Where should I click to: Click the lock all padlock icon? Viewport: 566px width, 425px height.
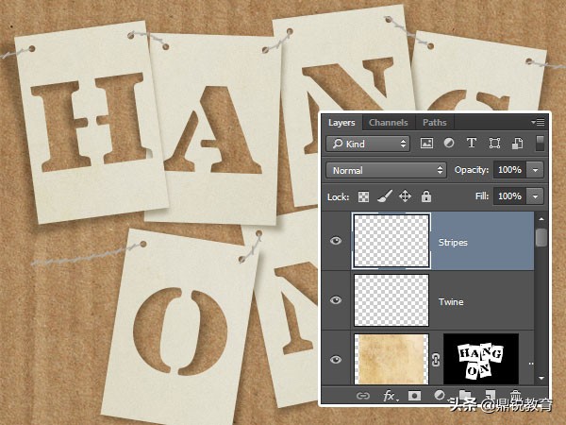point(426,196)
